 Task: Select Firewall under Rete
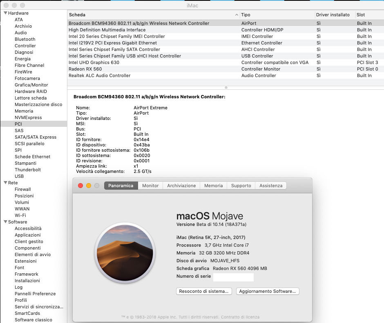(x=23, y=189)
